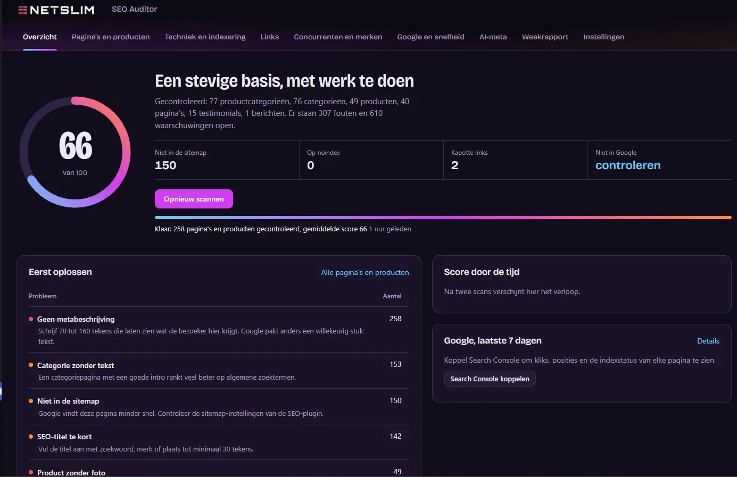Click the Netslim logo icon

tap(23, 10)
